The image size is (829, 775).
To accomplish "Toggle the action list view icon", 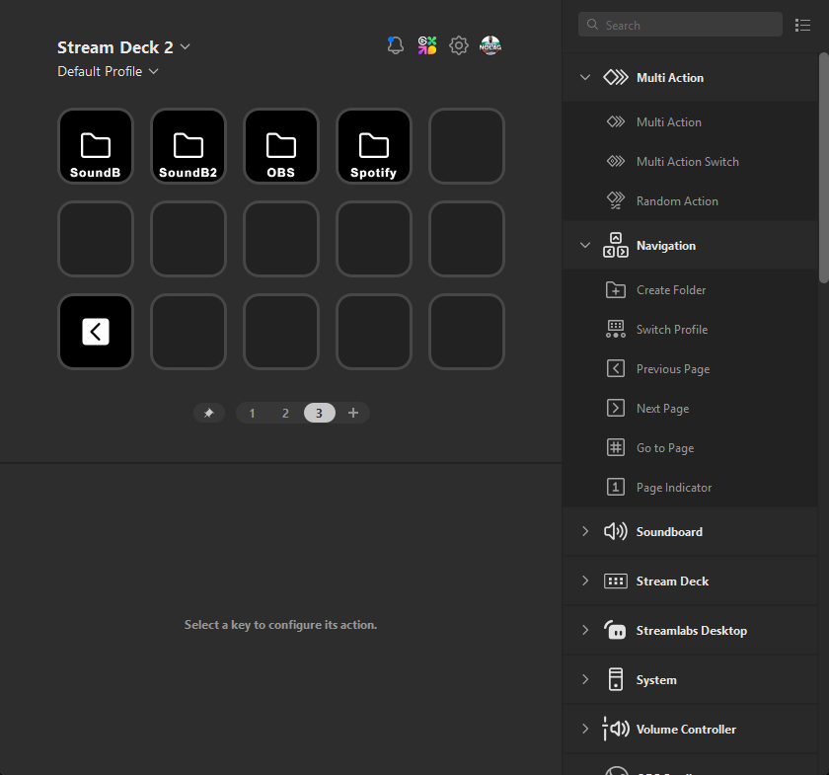I will click(802, 25).
